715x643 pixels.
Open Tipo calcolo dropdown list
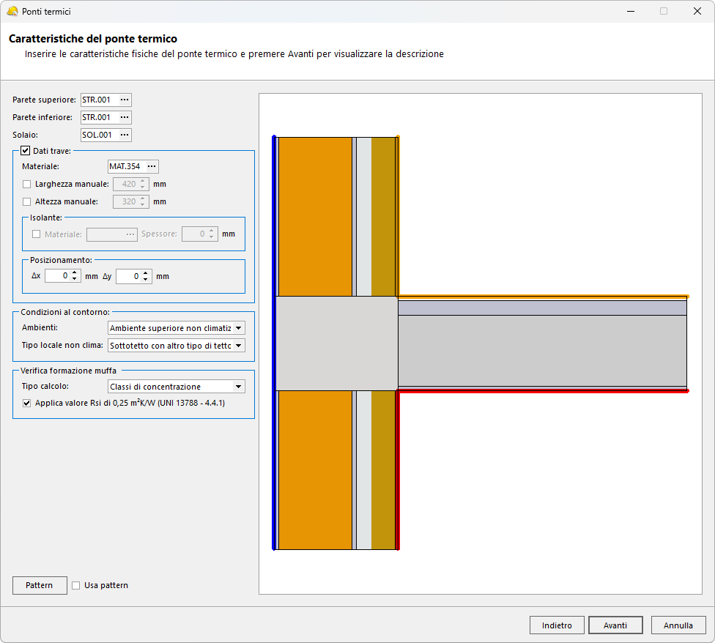(238, 387)
